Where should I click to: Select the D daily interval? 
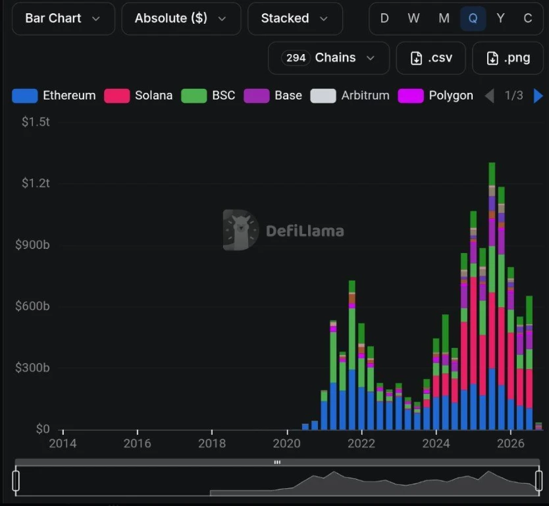(384, 18)
